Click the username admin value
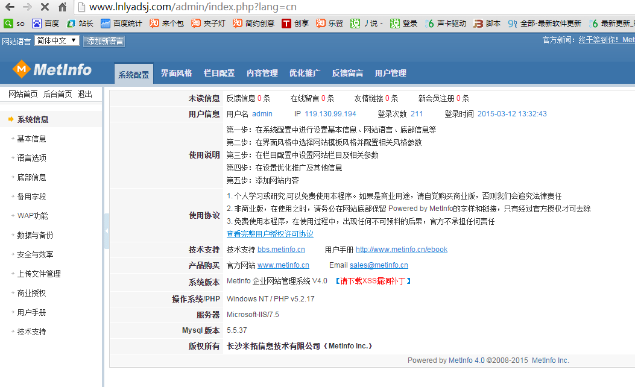635x387 pixels. tap(262, 114)
